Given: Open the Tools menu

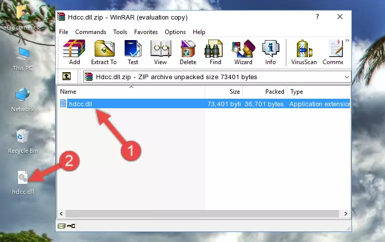Looking at the screenshot, I should pos(120,32).
